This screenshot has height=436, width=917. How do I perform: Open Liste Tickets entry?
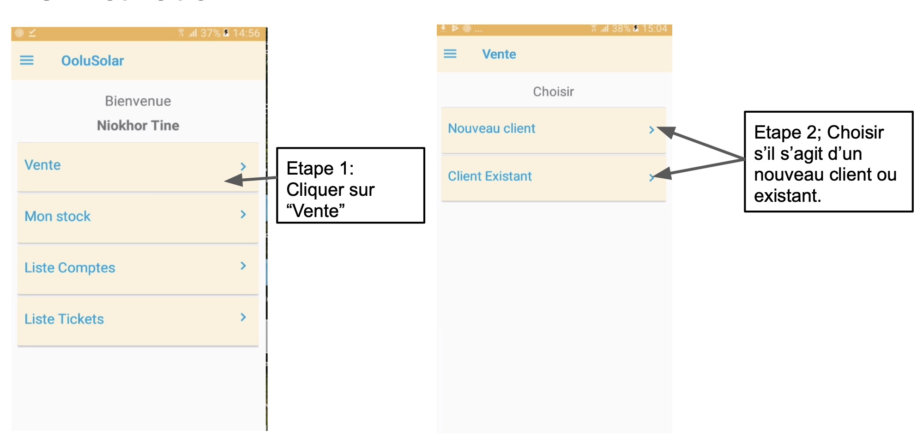tap(138, 321)
